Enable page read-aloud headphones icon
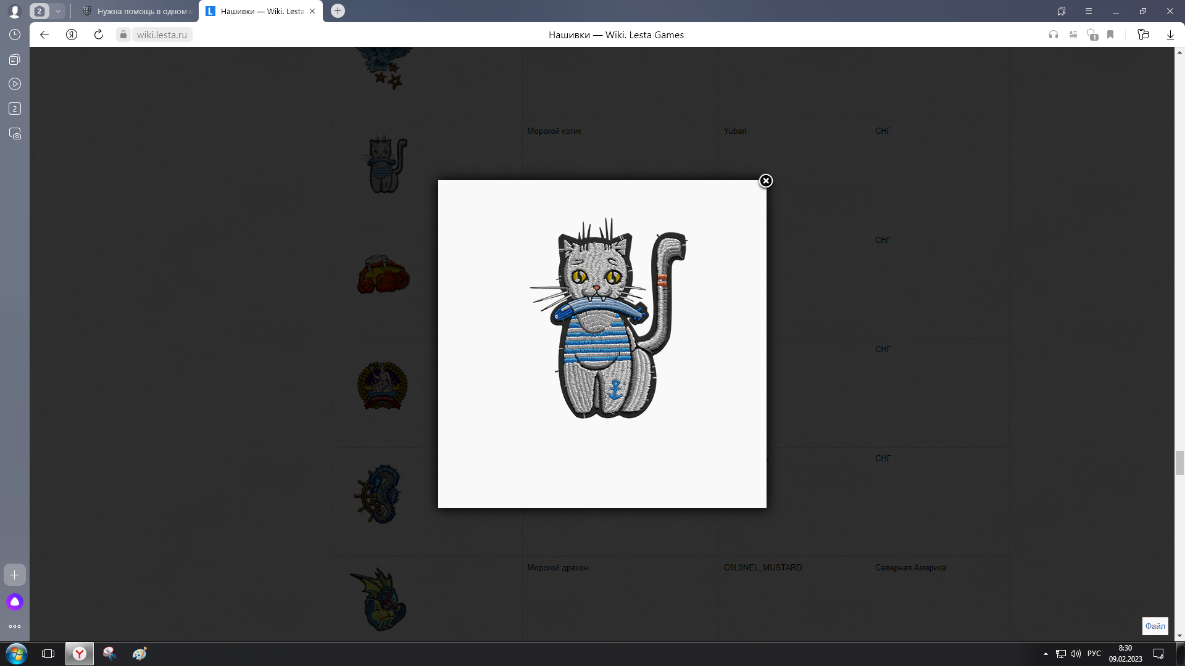Image resolution: width=1185 pixels, height=666 pixels. (x=1054, y=35)
